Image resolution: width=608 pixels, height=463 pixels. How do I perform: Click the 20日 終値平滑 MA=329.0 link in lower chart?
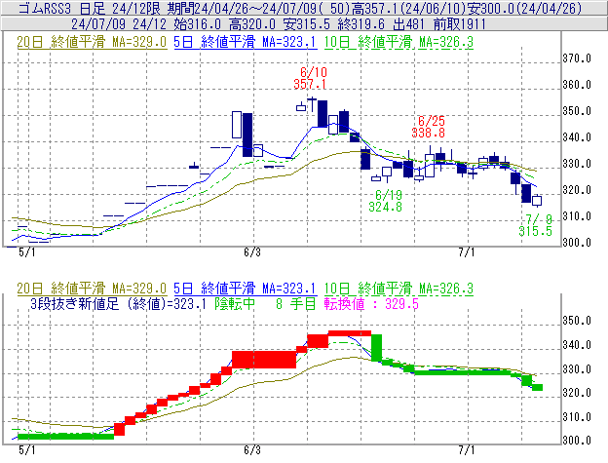92,289
